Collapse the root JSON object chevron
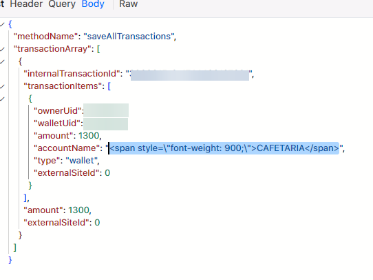Screen dimensions: 373x280 [x=2, y=24]
